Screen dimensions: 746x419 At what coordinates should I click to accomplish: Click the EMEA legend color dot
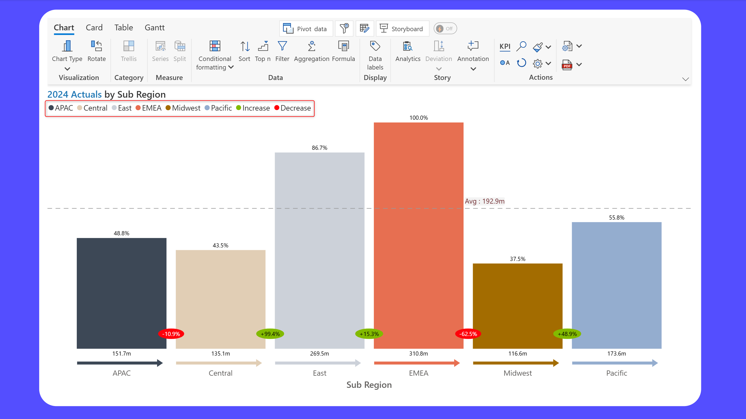[138, 108]
